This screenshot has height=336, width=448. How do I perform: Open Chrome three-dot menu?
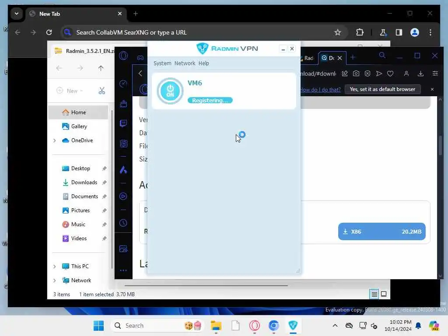pos(430,32)
